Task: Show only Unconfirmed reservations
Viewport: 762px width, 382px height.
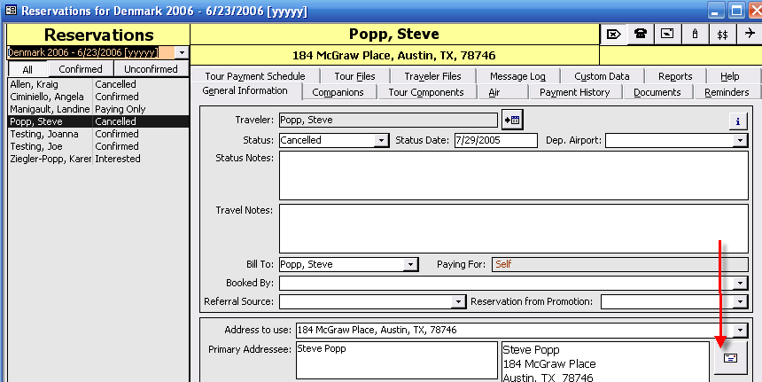Action: coord(151,69)
